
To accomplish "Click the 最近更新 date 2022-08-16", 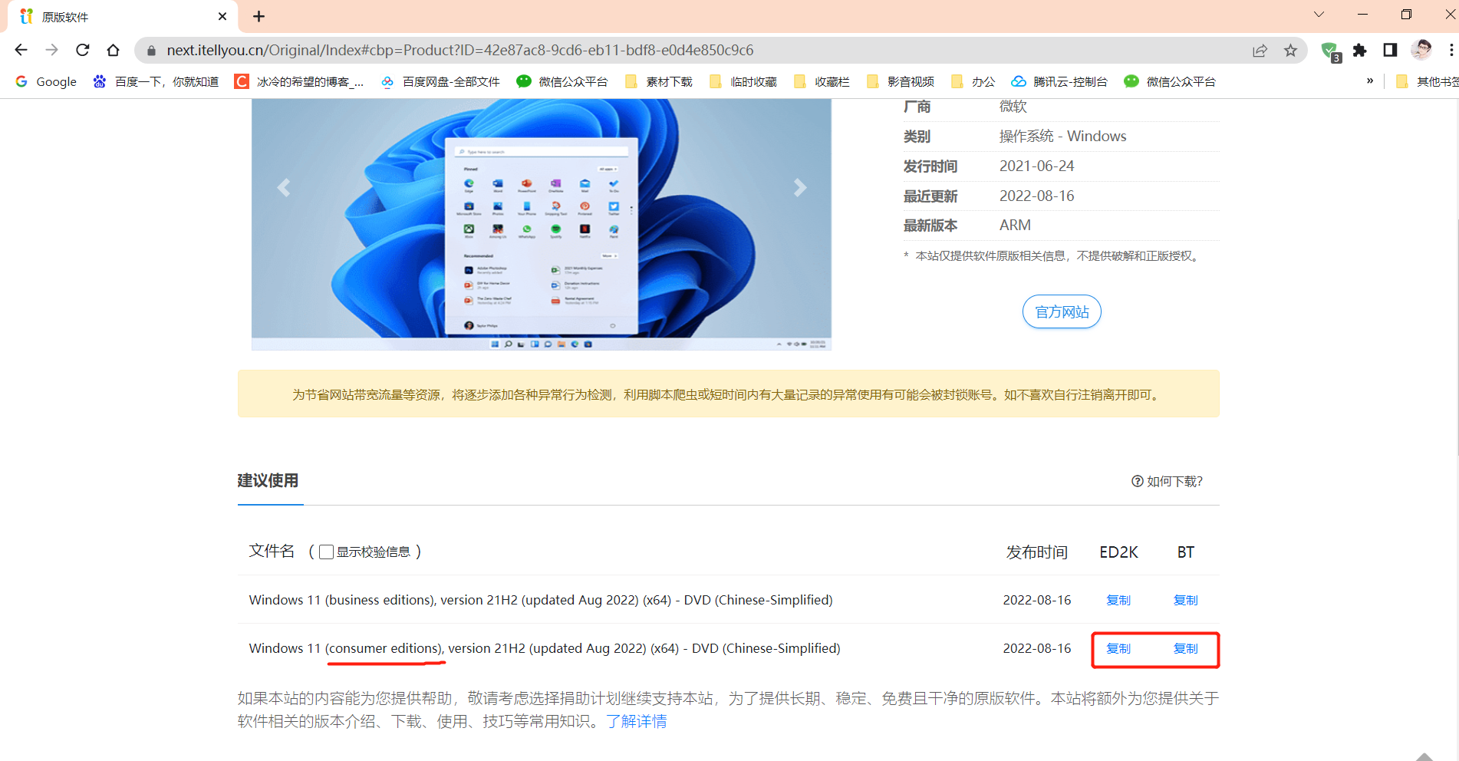I will click(1036, 196).
